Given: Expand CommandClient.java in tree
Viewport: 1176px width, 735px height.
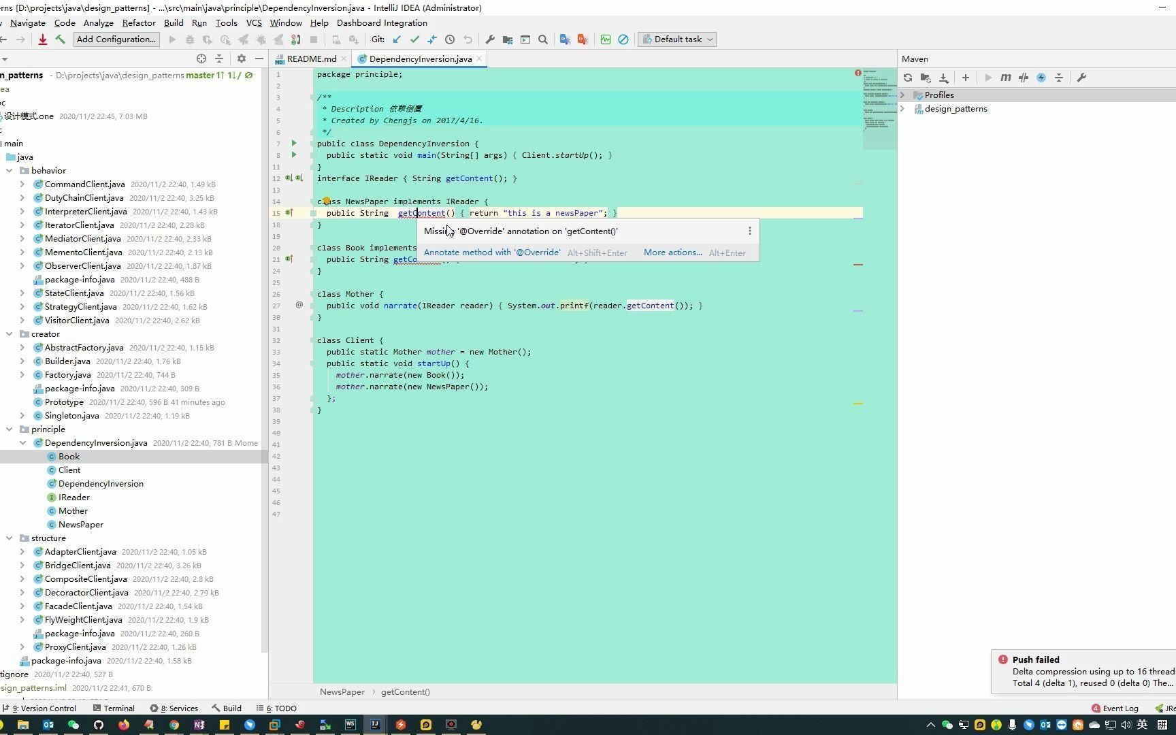Looking at the screenshot, I should tap(22, 184).
